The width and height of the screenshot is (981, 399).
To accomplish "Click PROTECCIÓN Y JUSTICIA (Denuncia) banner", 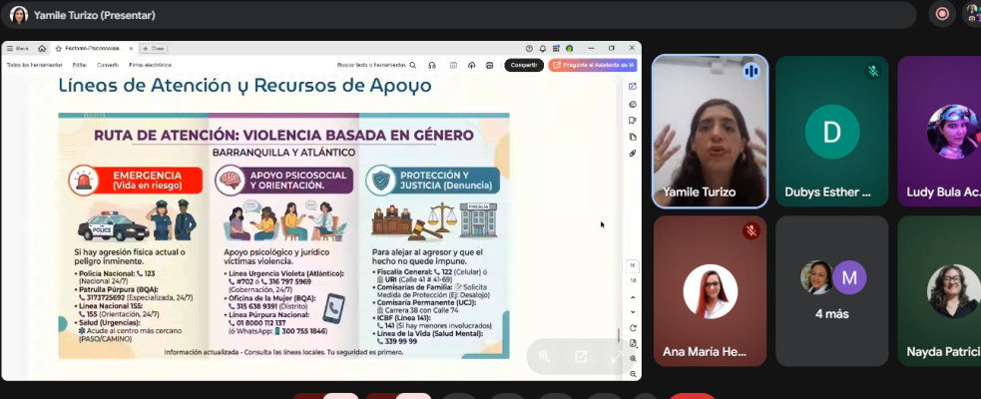I will click(x=433, y=181).
